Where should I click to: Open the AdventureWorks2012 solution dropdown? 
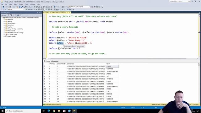click(89, 7)
